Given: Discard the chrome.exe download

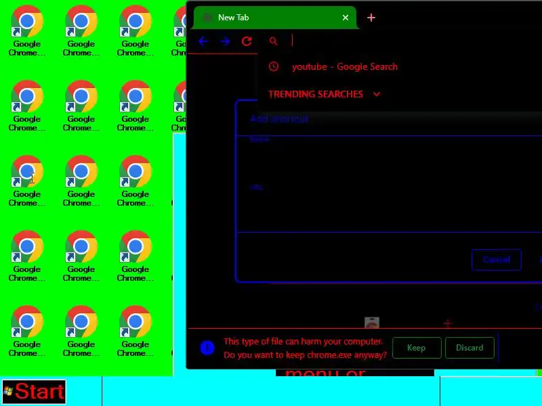Looking at the screenshot, I should click(470, 348).
